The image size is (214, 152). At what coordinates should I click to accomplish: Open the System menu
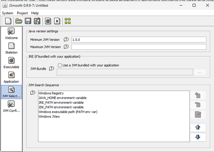click(x=7, y=13)
